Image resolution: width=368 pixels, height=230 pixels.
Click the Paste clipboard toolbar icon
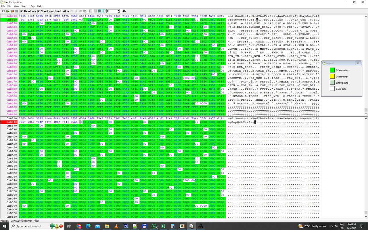click(85, 11)
